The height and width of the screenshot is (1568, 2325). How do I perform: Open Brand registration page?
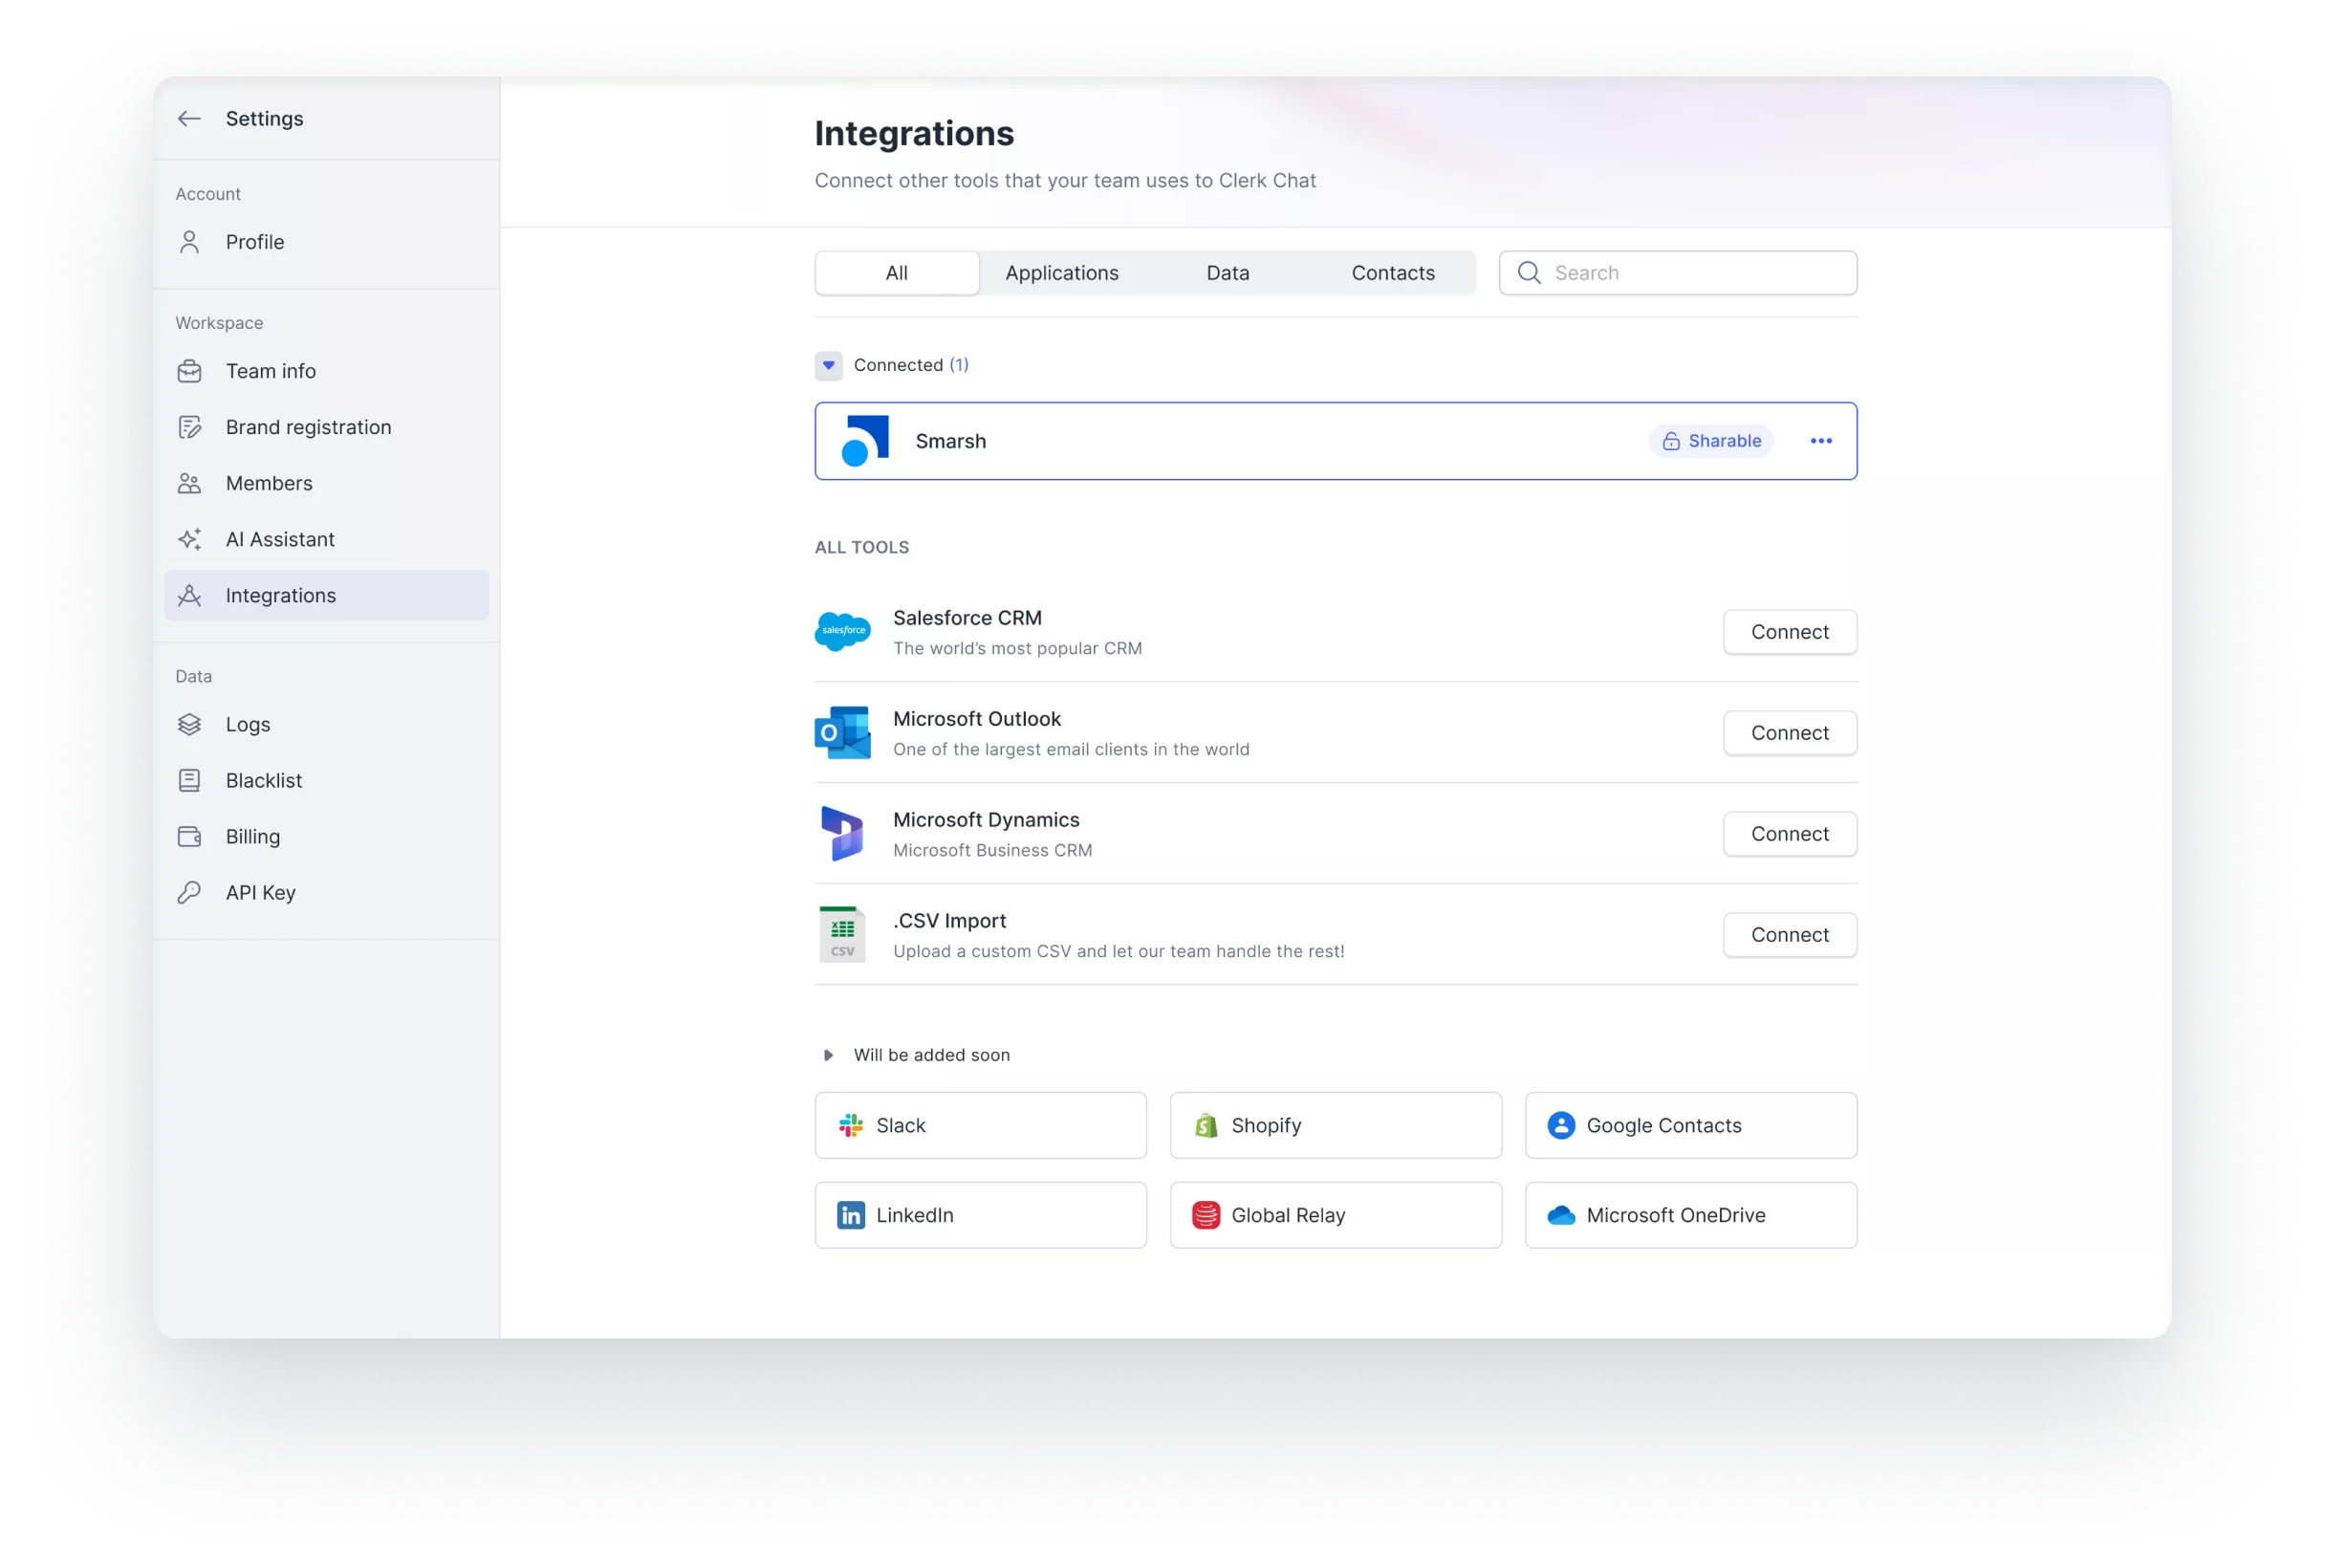(x=326, y=427)
